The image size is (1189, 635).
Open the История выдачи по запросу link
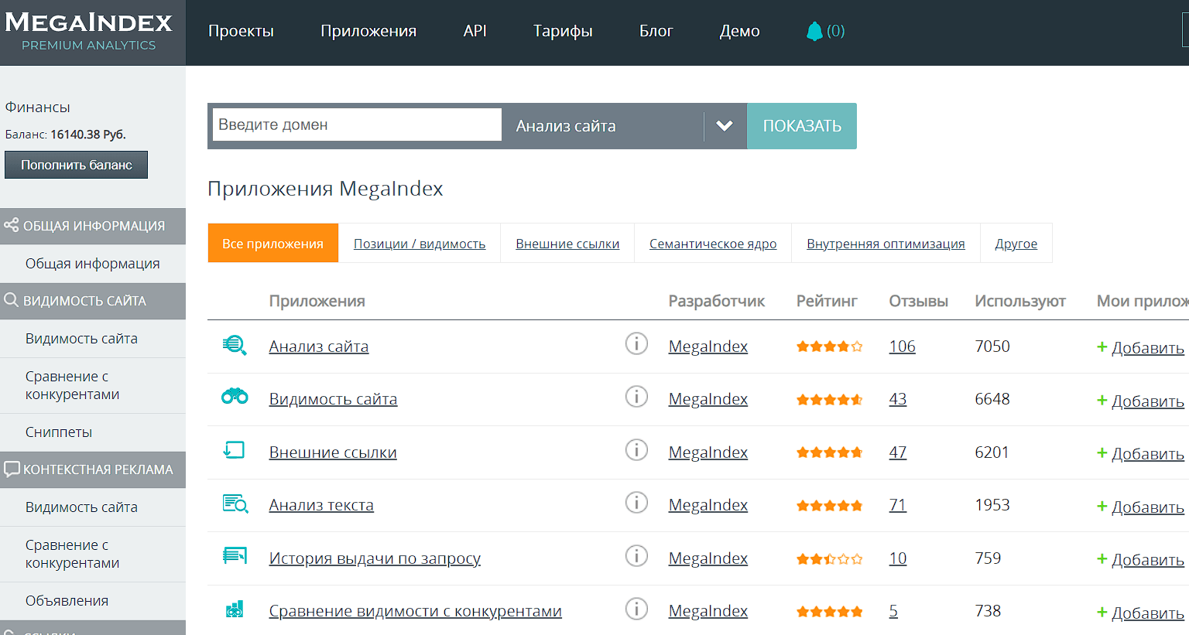click(375, 558)
